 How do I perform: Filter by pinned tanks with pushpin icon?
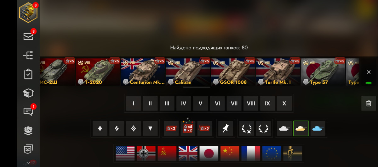click(x=226, y=128)
